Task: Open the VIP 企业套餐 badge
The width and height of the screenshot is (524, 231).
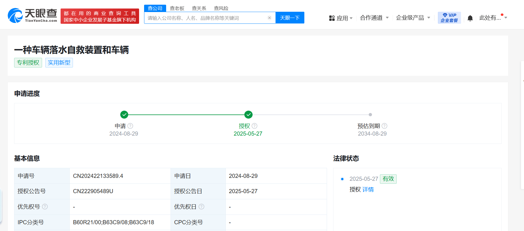Action: pos(449,18)
